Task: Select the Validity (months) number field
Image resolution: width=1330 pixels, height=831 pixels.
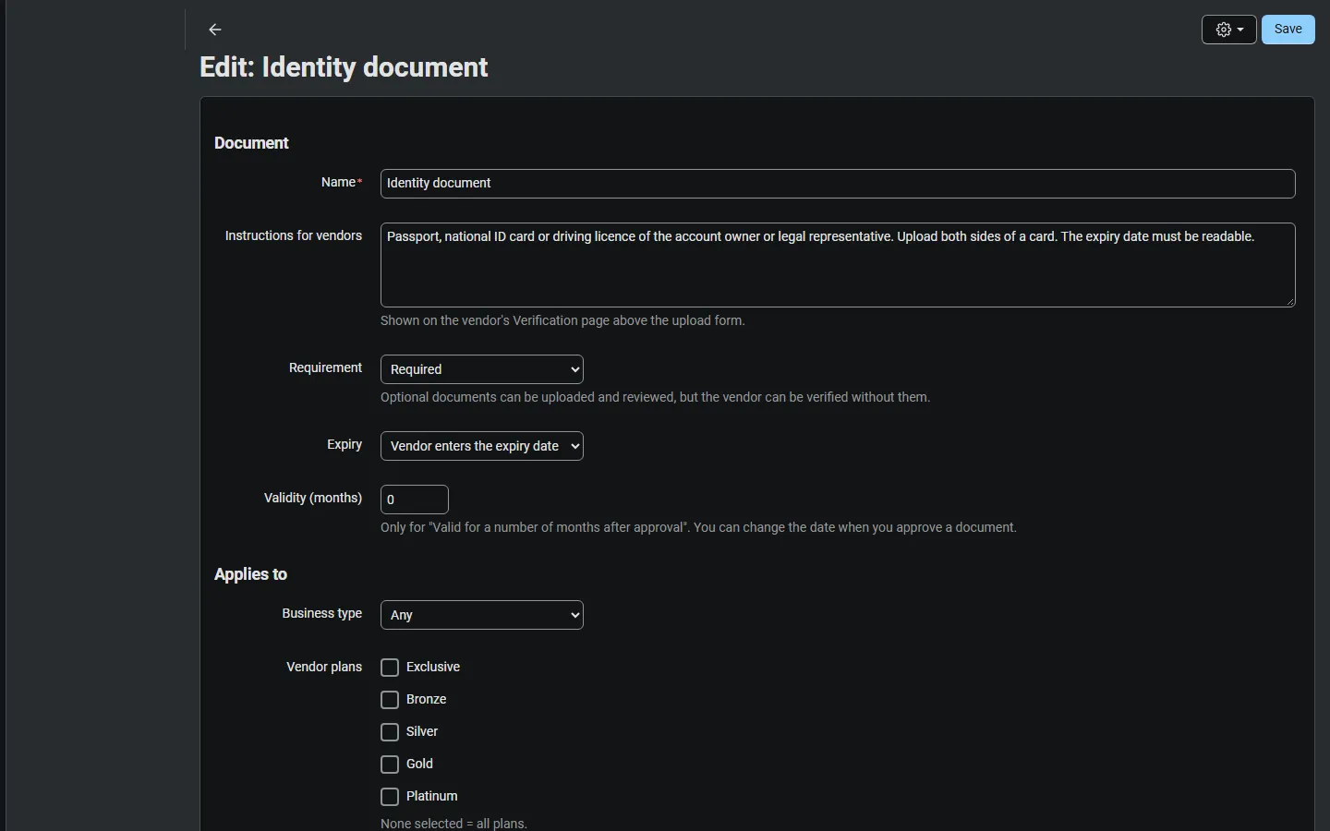Action: pyautogui.click(x=415, y=500)
